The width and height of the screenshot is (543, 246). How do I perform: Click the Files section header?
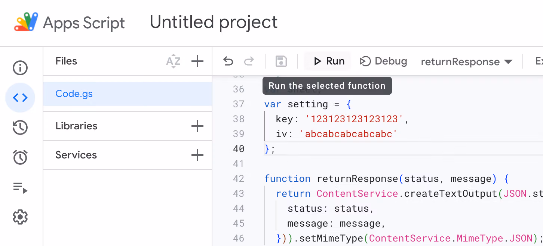point(66,61)
